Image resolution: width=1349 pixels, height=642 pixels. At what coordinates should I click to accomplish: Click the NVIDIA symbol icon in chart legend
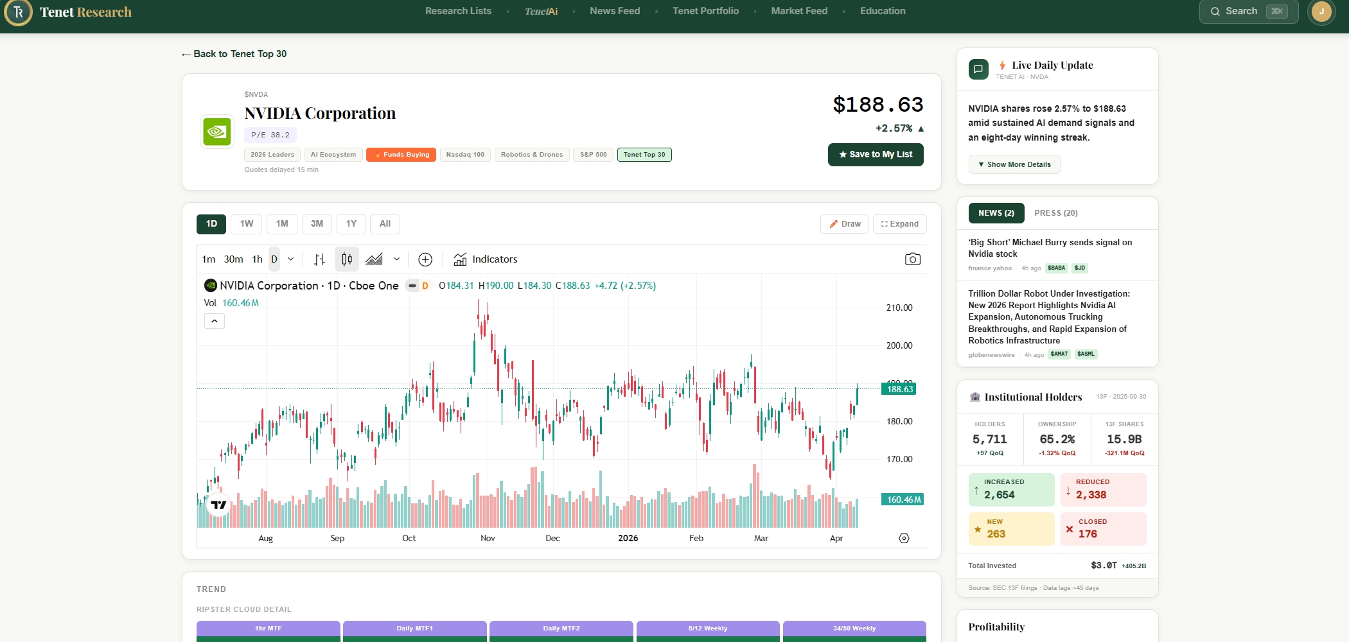tap(211, 286)
